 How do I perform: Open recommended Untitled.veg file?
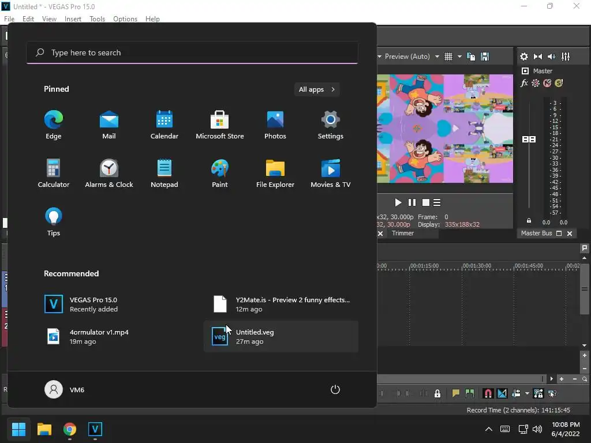coord(281,336)
